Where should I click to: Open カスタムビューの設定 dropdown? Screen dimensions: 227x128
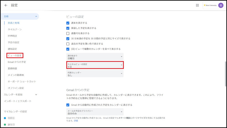pos(95,65)
